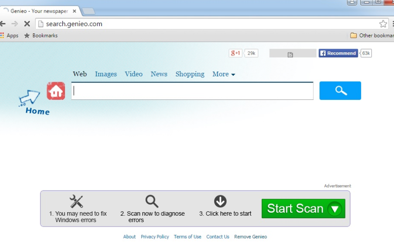This screenshot has width=394, height=243.
Task: Click 'Scan now to diagnose errors' text
Action: click(x=152, y=217)
